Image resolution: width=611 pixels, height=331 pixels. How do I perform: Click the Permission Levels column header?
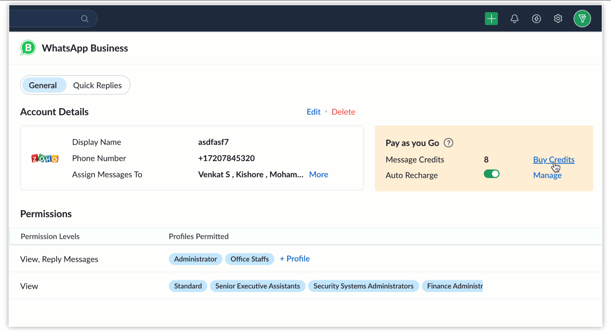50,236
